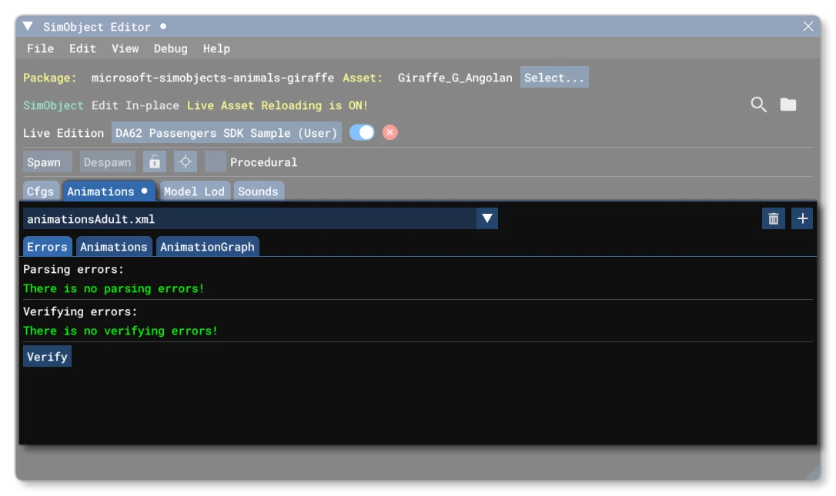Add new animation file with plus icon

(x=802, y=218)
